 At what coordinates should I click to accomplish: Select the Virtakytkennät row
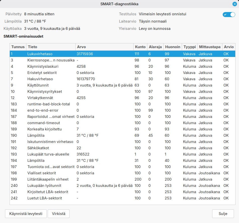pos(123,98)
